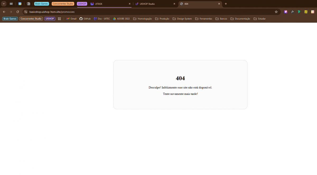
Task: Collapse the UISHOP tab group label
Action: 82,4
